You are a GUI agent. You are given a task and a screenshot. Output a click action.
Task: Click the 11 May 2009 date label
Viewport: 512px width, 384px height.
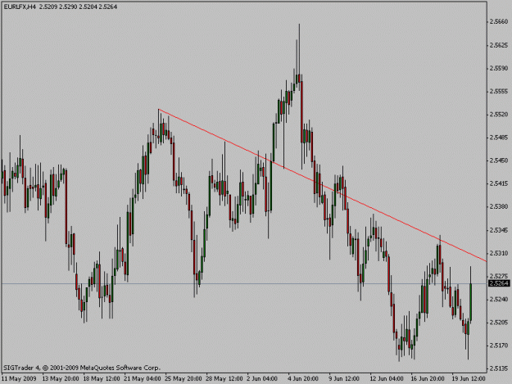coord(19,379)
